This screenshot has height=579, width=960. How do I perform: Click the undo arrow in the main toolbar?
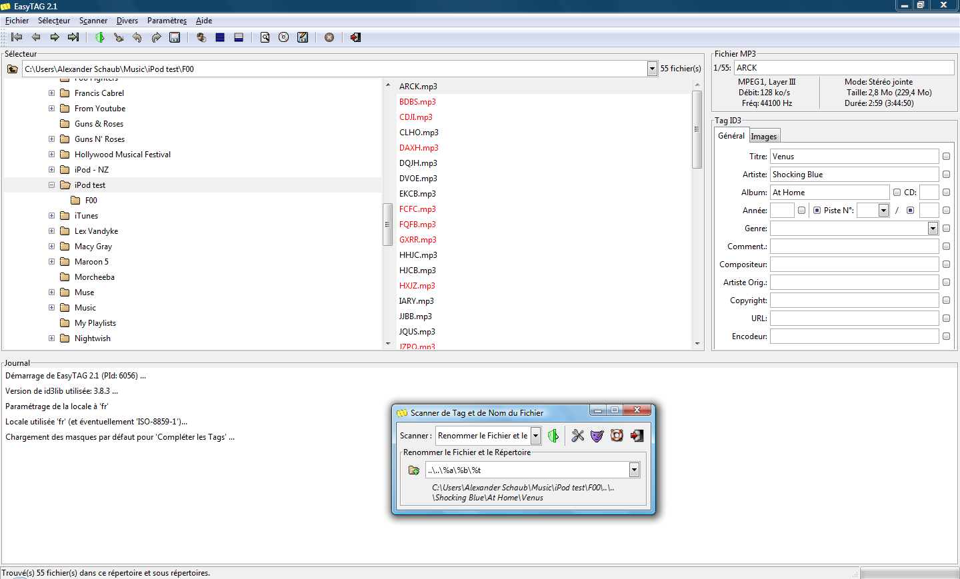137,37
